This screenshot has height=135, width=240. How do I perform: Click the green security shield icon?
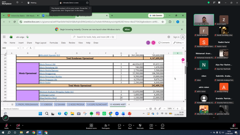(x=208, y=3)
